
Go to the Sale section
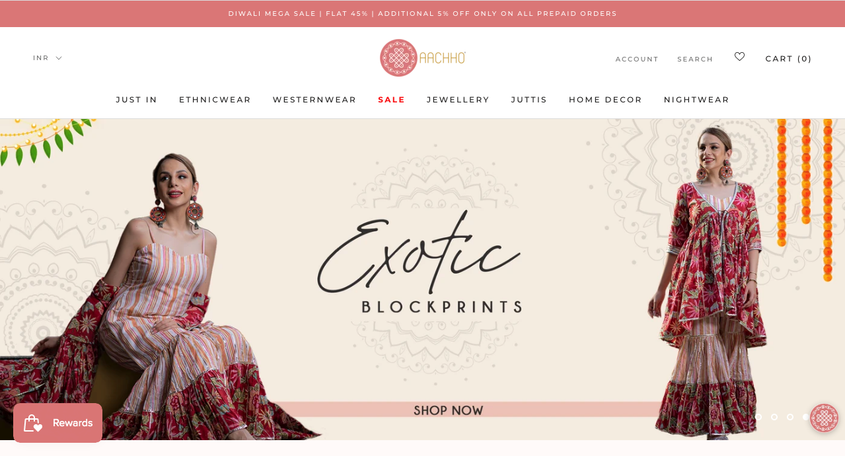point(391,100)
